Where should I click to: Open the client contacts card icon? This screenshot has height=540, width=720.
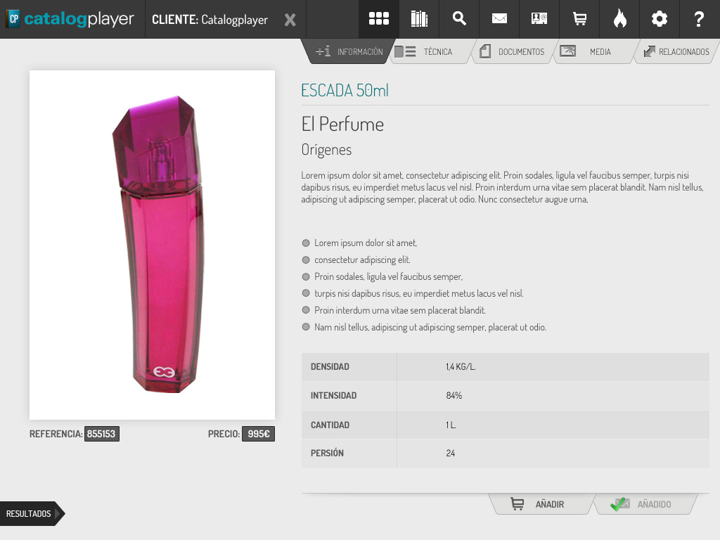539,18
